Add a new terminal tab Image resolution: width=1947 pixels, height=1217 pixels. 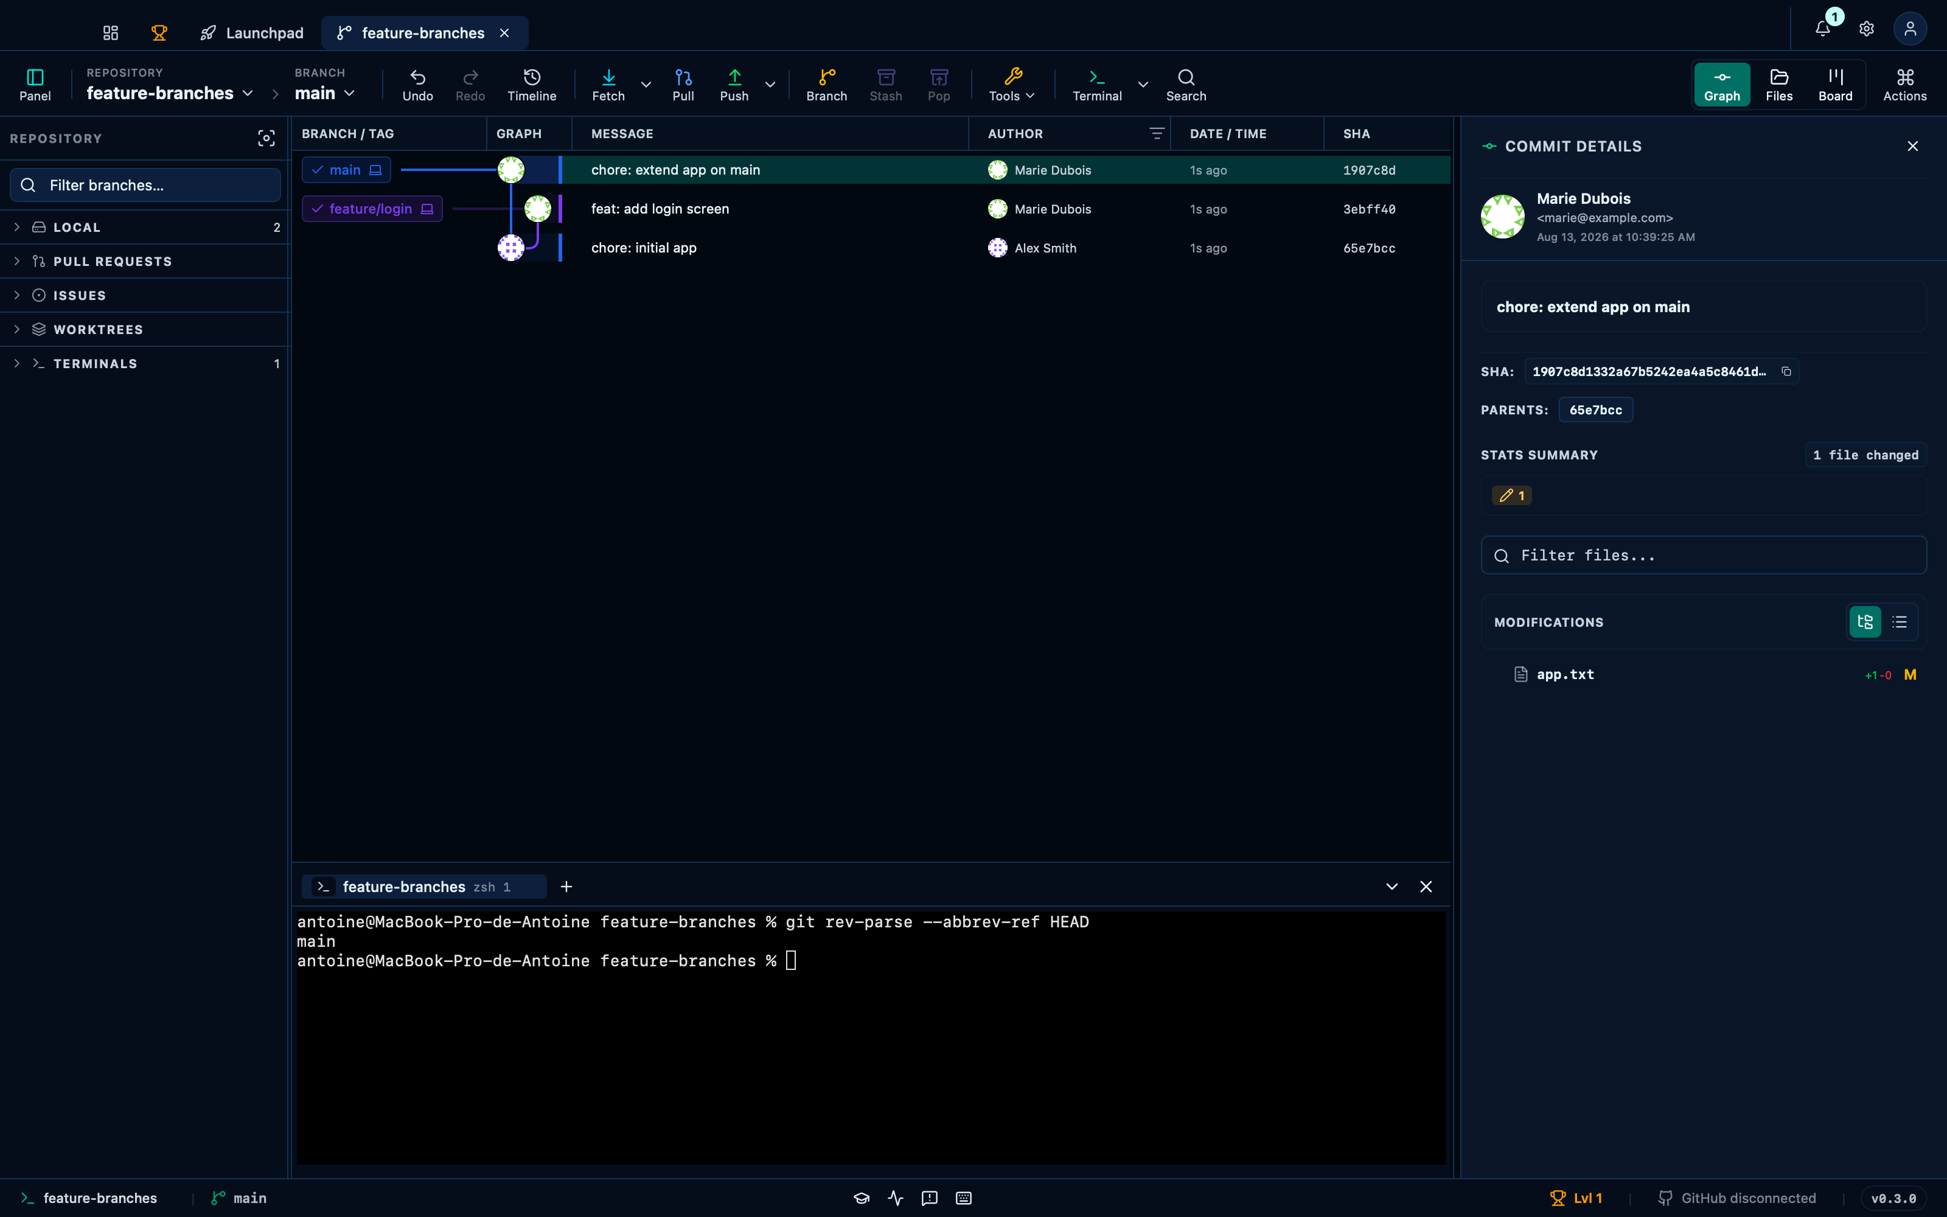pos(566,886)
